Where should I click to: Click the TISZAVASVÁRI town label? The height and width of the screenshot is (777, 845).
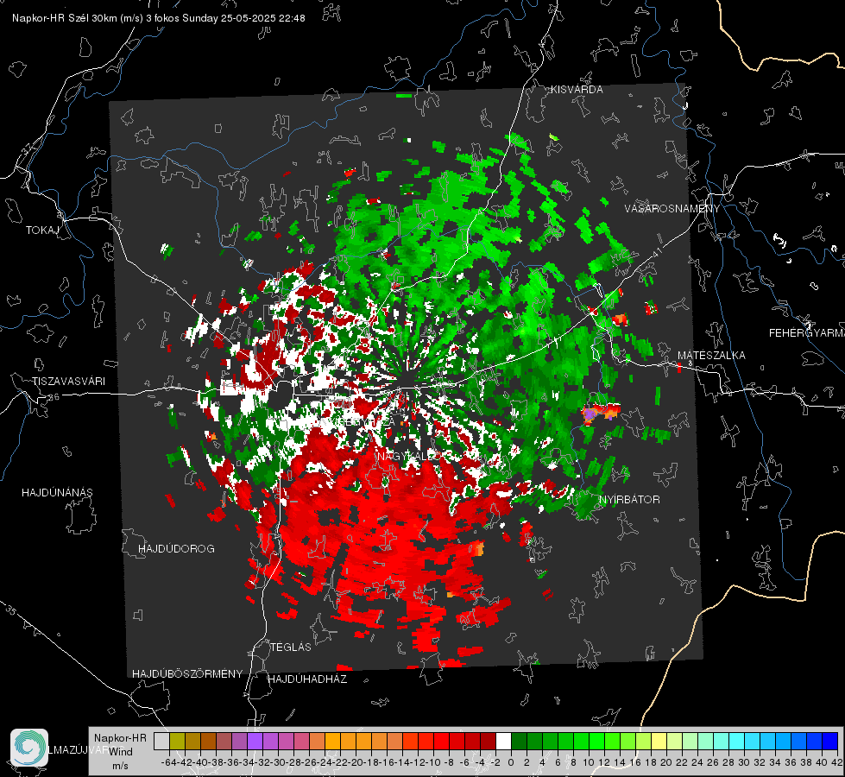click(x=68, y=382)
